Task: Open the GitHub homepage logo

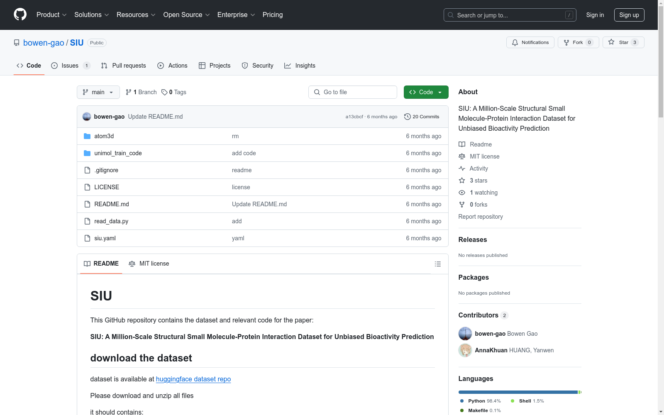Action: (x=20, y=15)
